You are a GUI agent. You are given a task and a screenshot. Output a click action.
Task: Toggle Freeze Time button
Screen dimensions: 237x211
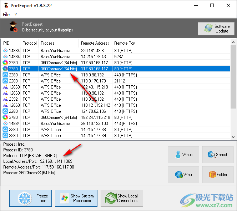click(31, 198)
